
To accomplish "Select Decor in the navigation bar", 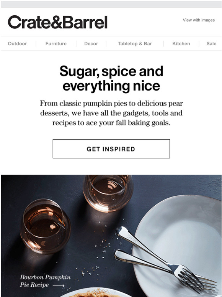I will (91, 44).
